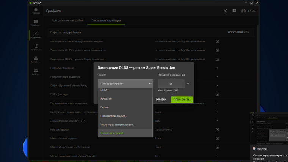Open the Активировать gift sidebar icon
This screenshot has height=162, width=288.
pyautogui.click(x=36, y=60)
